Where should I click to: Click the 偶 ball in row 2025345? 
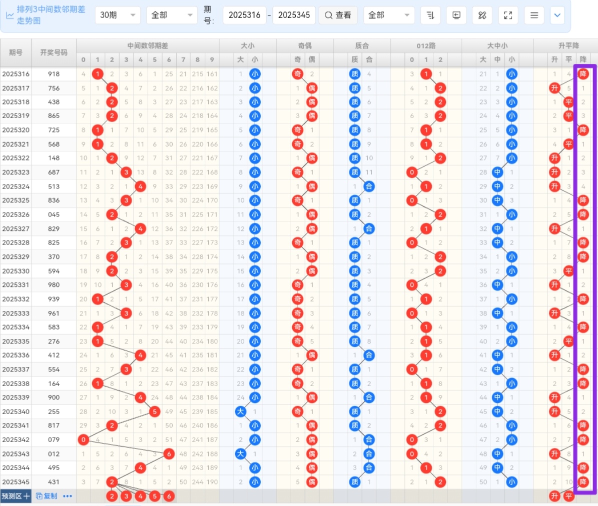click(x=312, y=482)
